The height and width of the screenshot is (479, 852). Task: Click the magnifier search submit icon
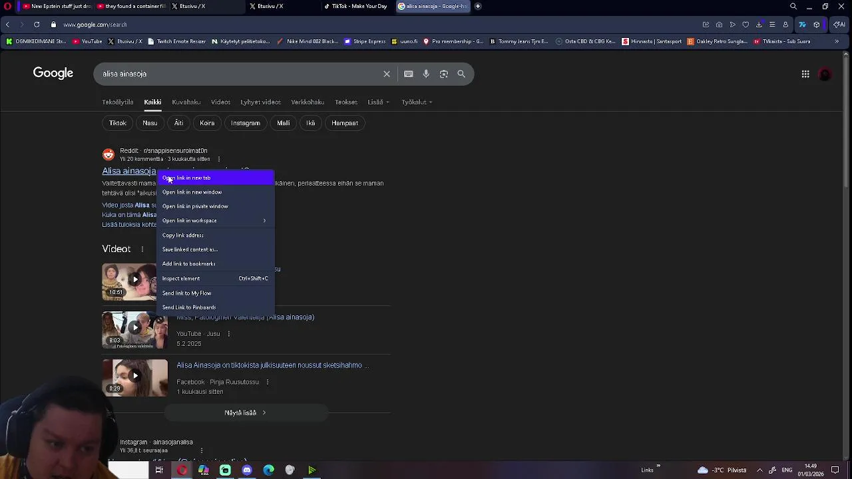point(461,74)
